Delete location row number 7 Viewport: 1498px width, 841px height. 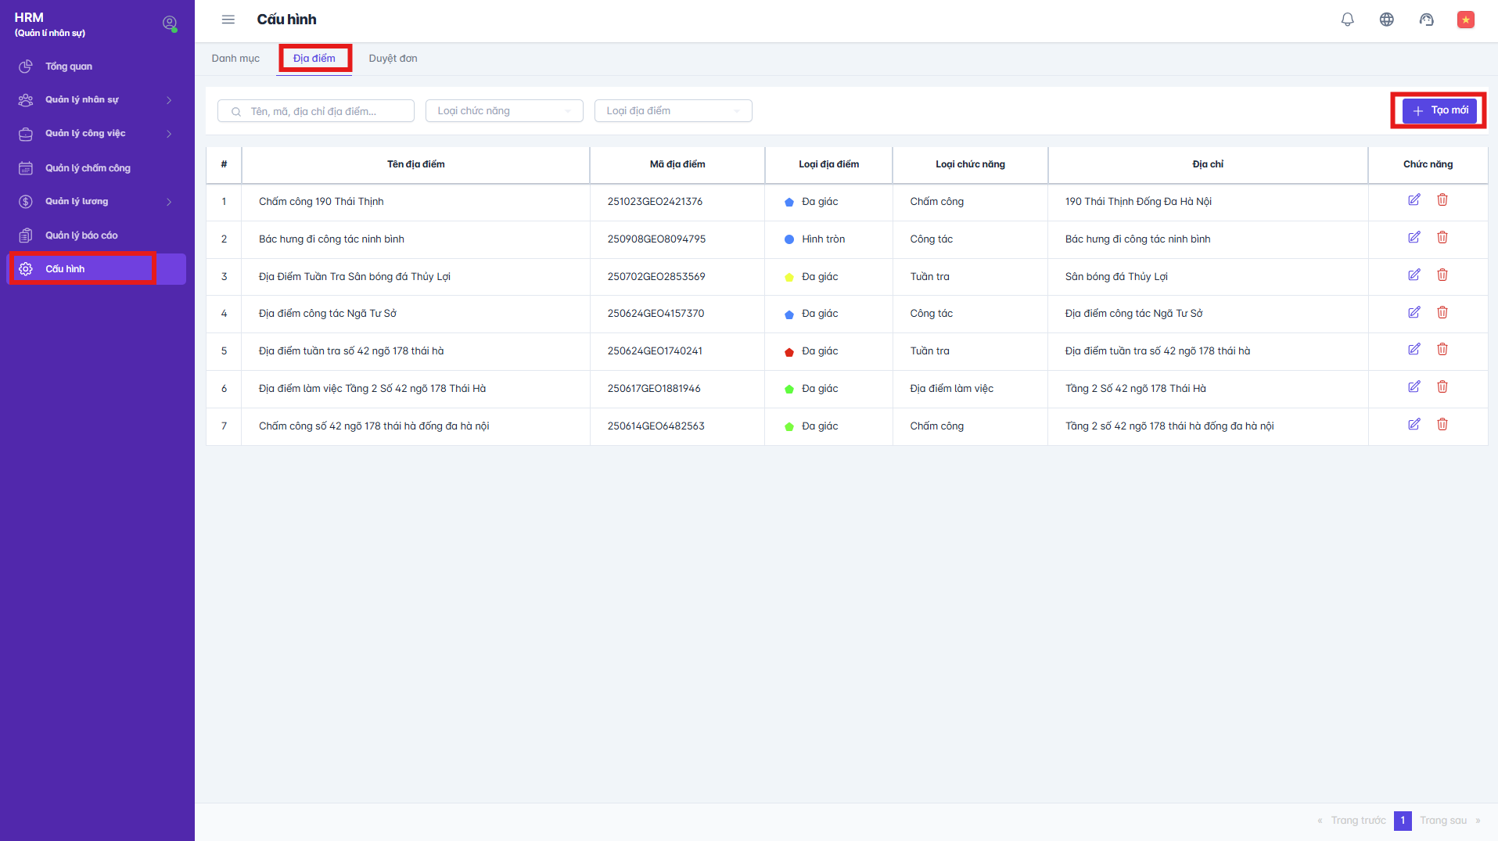coord(1442,425)
